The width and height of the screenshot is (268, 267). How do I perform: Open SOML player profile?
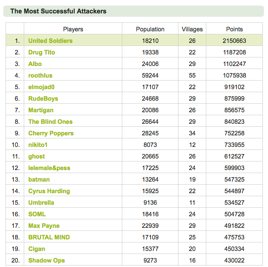37,214
